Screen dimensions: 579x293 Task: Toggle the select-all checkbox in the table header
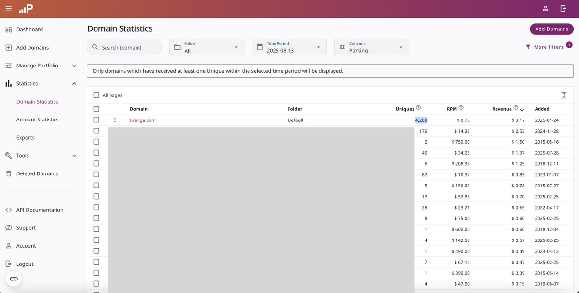point(96,109)
